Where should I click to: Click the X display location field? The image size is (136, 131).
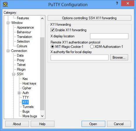(109, 36)
